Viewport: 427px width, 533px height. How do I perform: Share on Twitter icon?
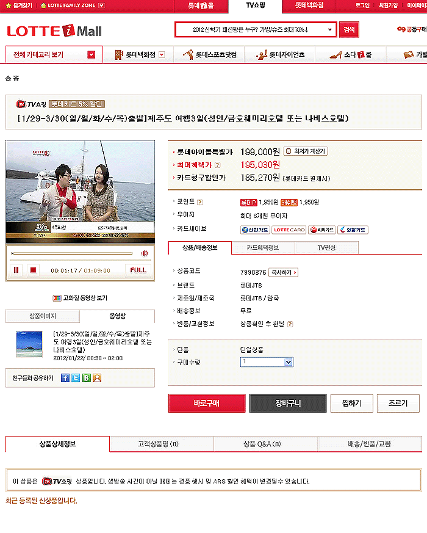[x=76, y=378]
